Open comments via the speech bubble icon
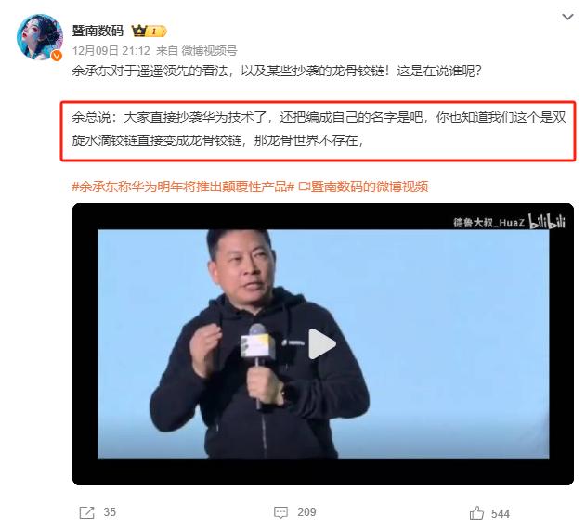Image resolution: width=586 pixels, height=529 pixels. (x=280, y=512)
